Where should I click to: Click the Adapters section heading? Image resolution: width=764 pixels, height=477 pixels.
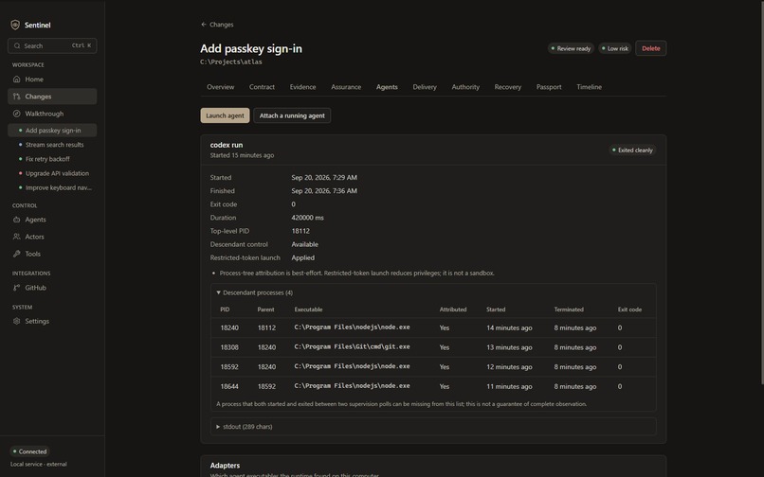[x=225, y=466]
